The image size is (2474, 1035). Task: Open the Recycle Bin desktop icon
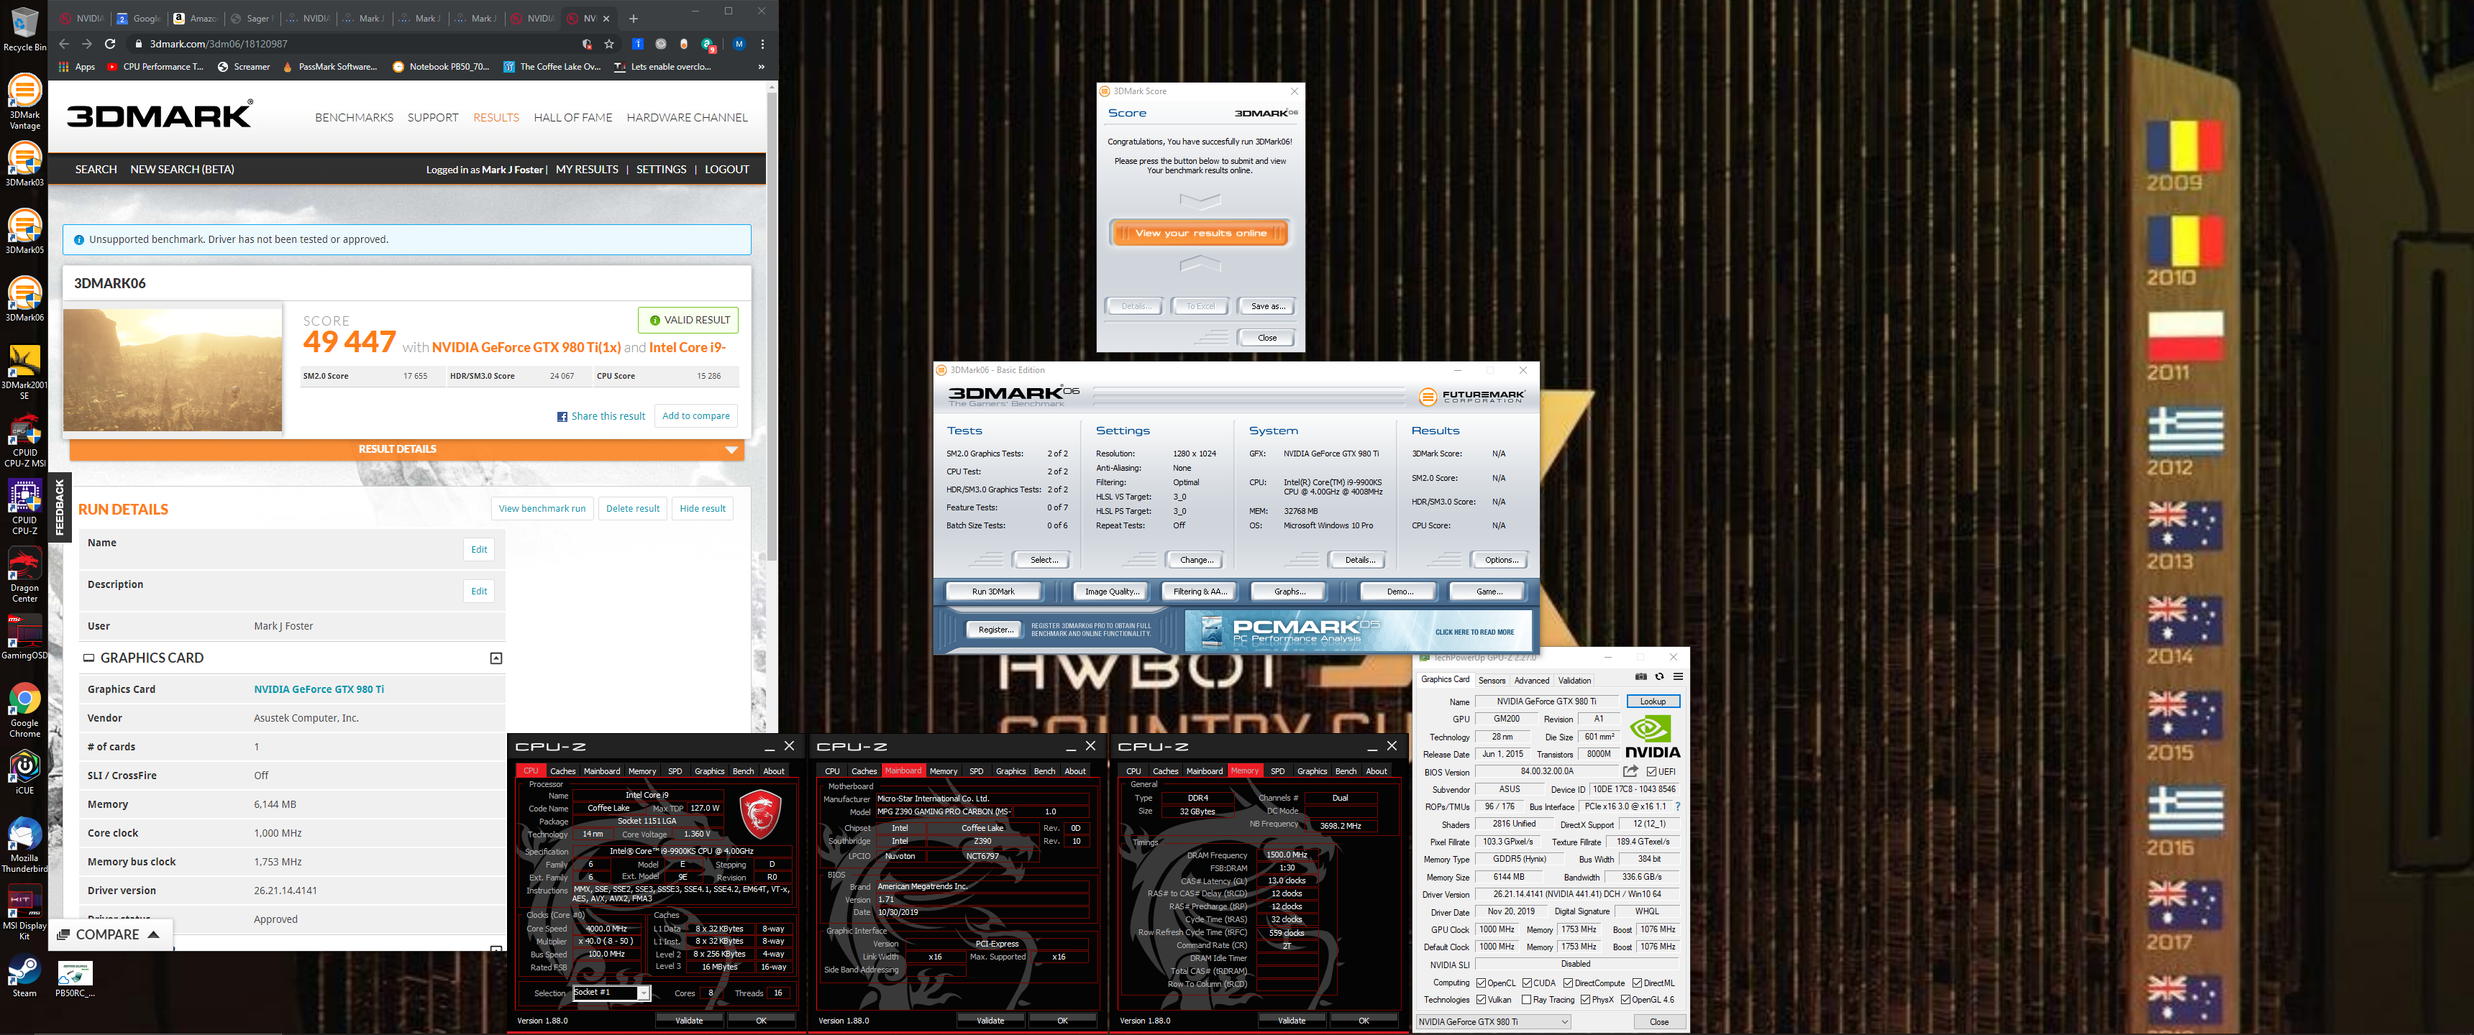pos(24,29)
